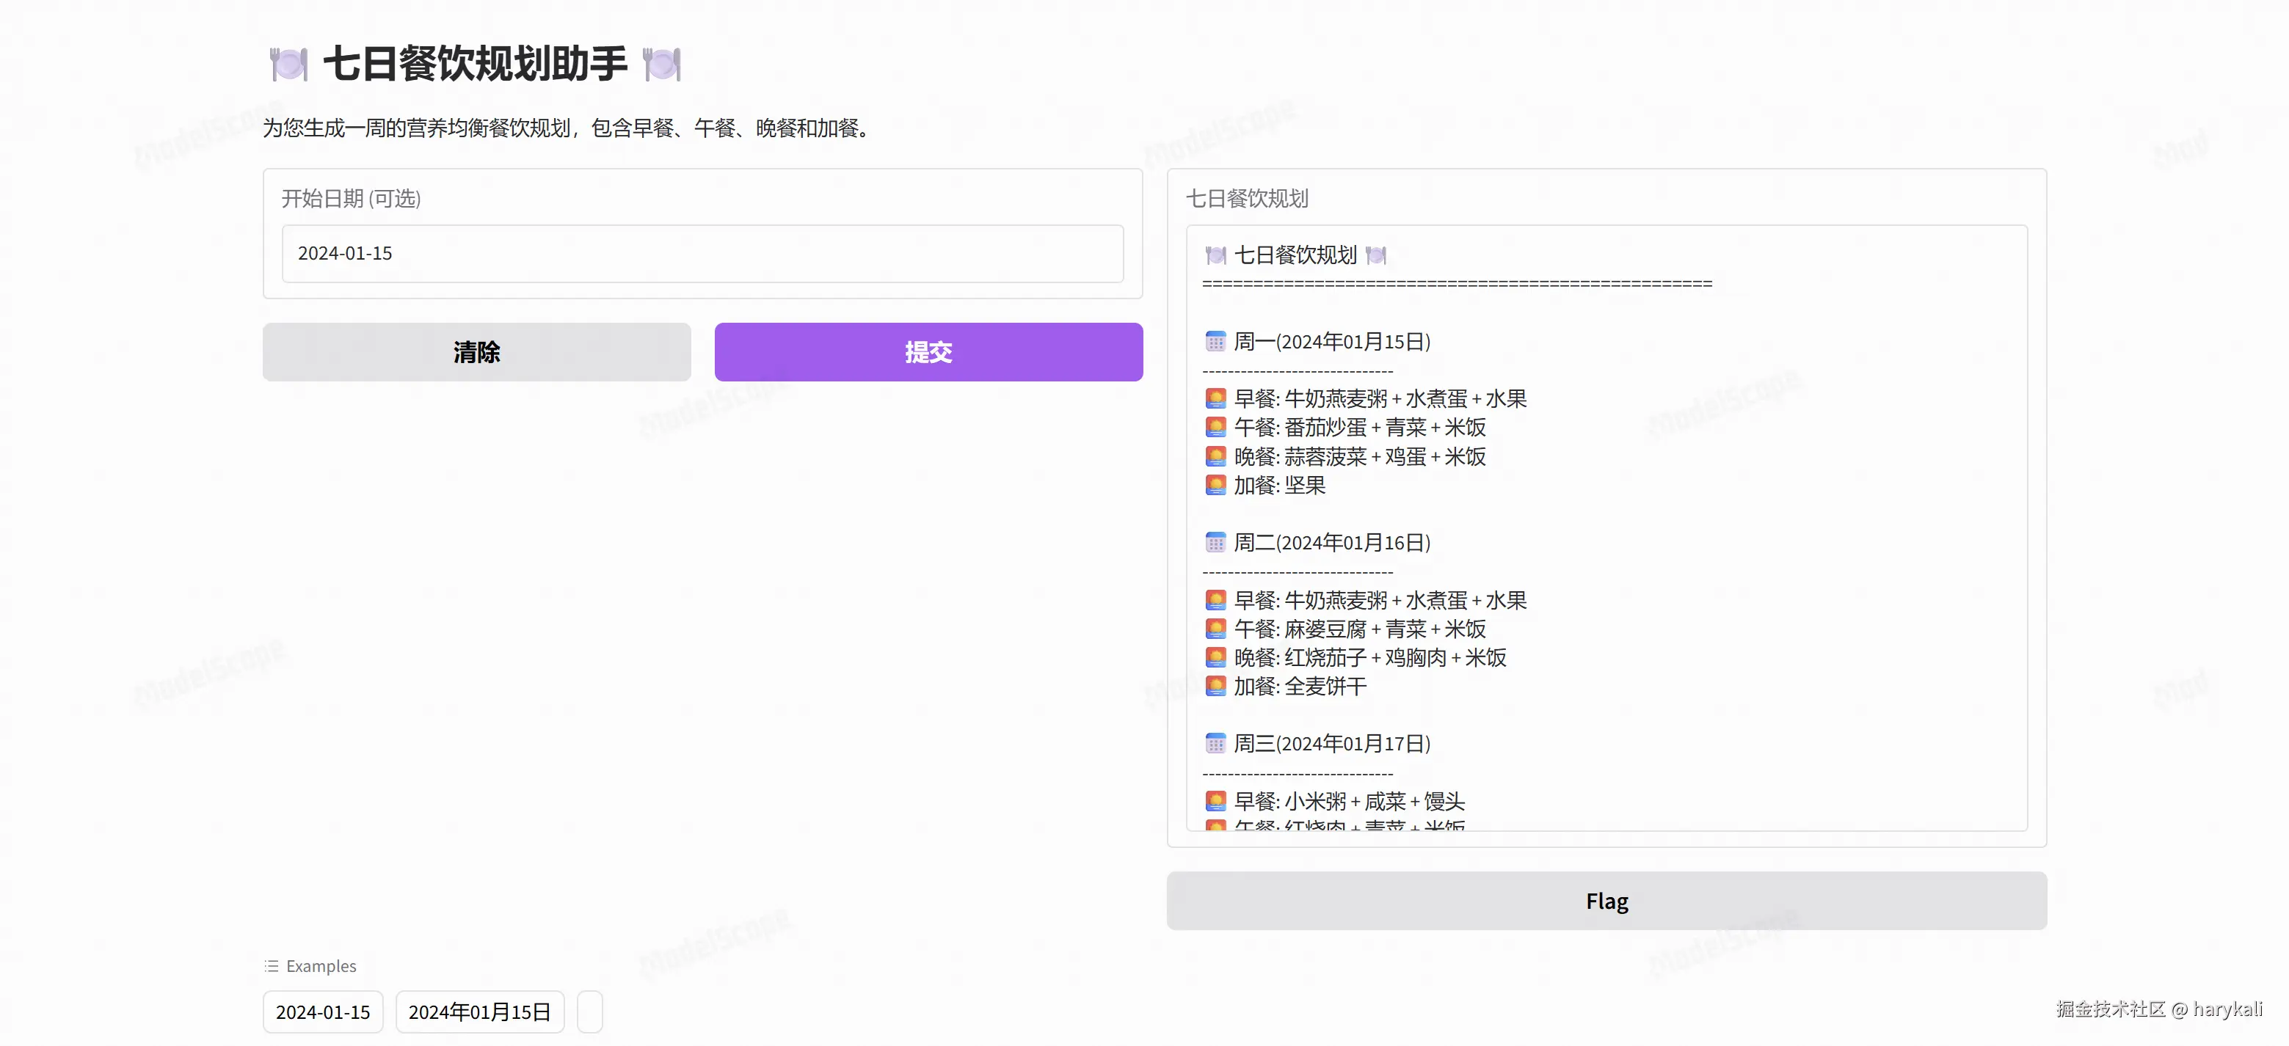The width and height of the screenshot is (2289, 1046).
Task: Click the Examples heading text
Action: coord(321,966)
